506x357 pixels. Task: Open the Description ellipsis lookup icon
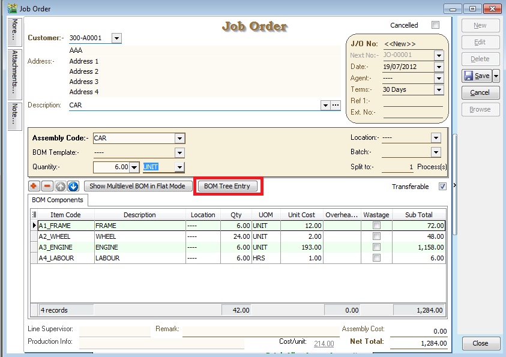pos(335,105)
